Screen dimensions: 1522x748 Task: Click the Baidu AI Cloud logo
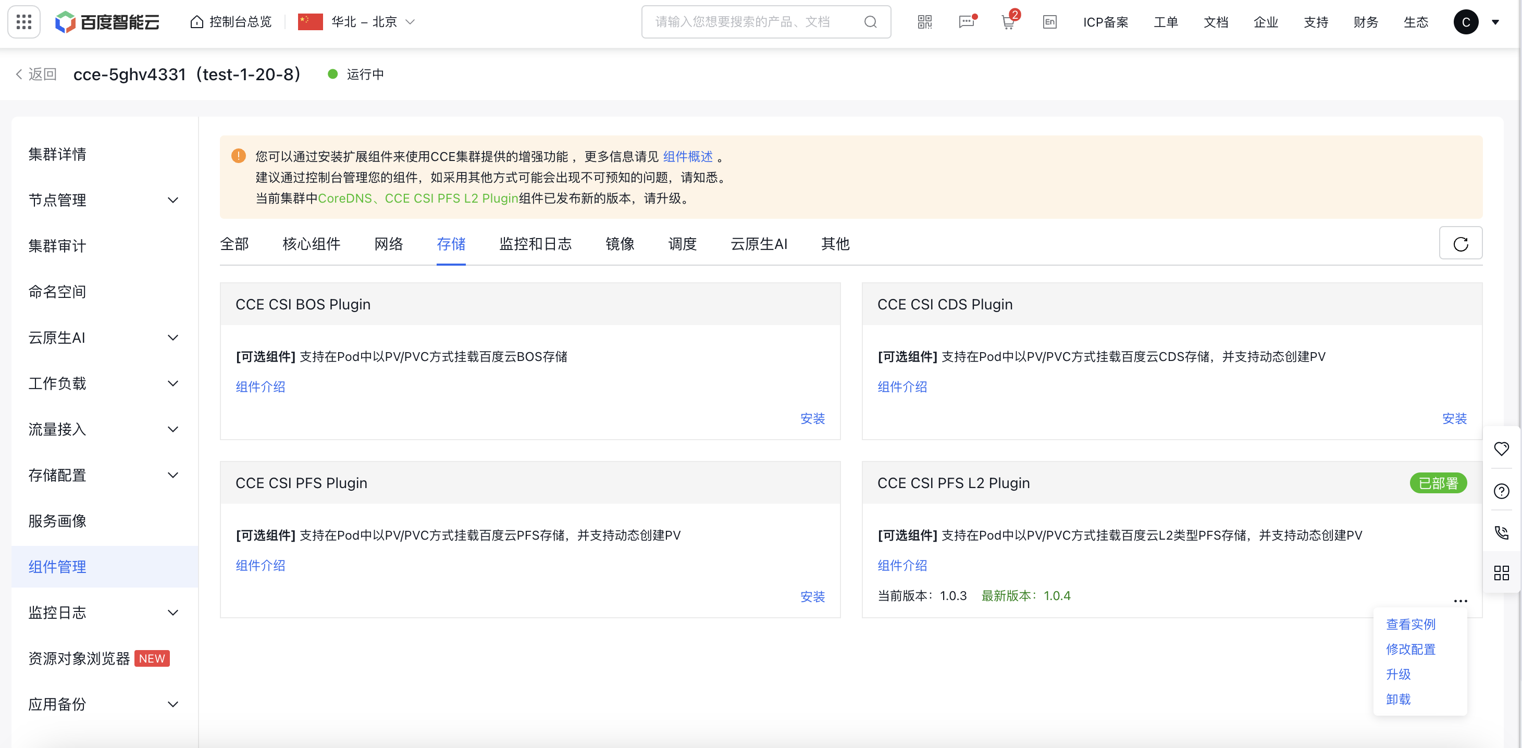107,22
